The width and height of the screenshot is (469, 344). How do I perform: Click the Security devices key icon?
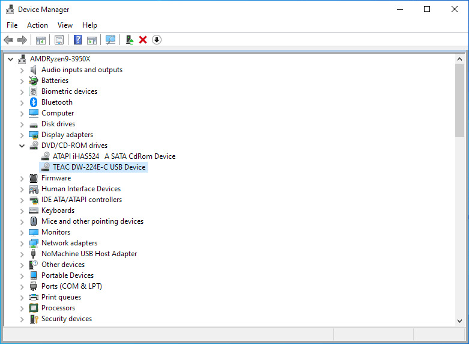[x=34, y=319]
